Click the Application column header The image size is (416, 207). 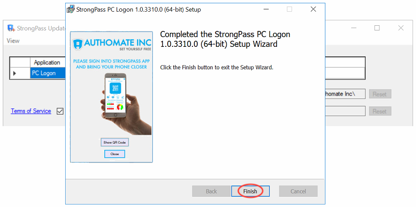47,62
